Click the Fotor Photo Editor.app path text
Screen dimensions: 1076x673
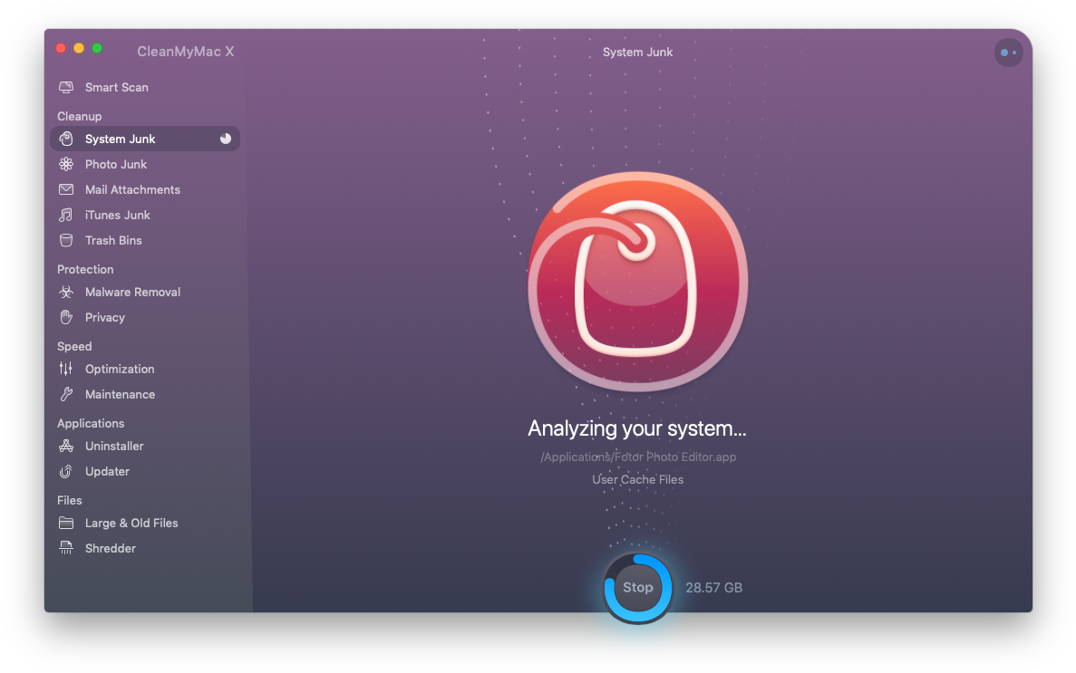pyautogui.click(x=638, y=457)
